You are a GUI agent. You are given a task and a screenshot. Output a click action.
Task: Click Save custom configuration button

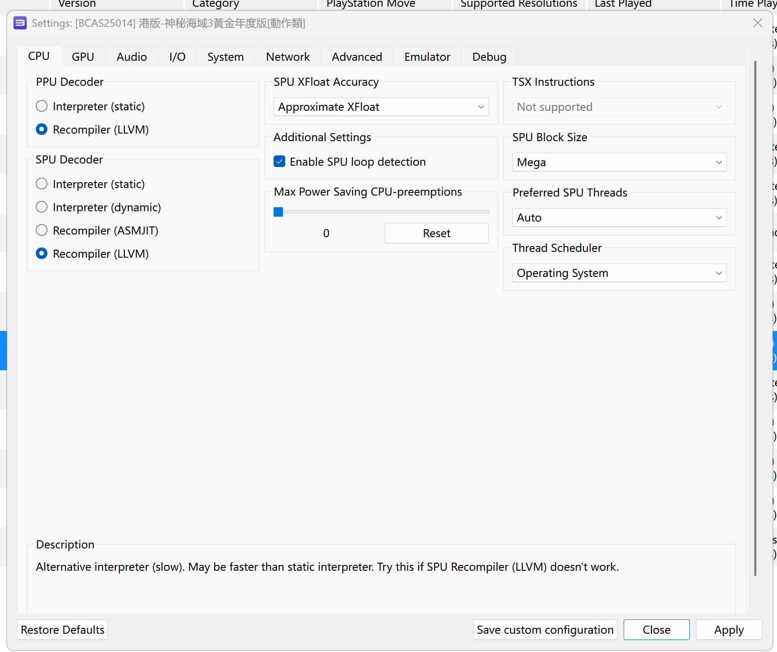pyautogui.click(x=545, y=630)
